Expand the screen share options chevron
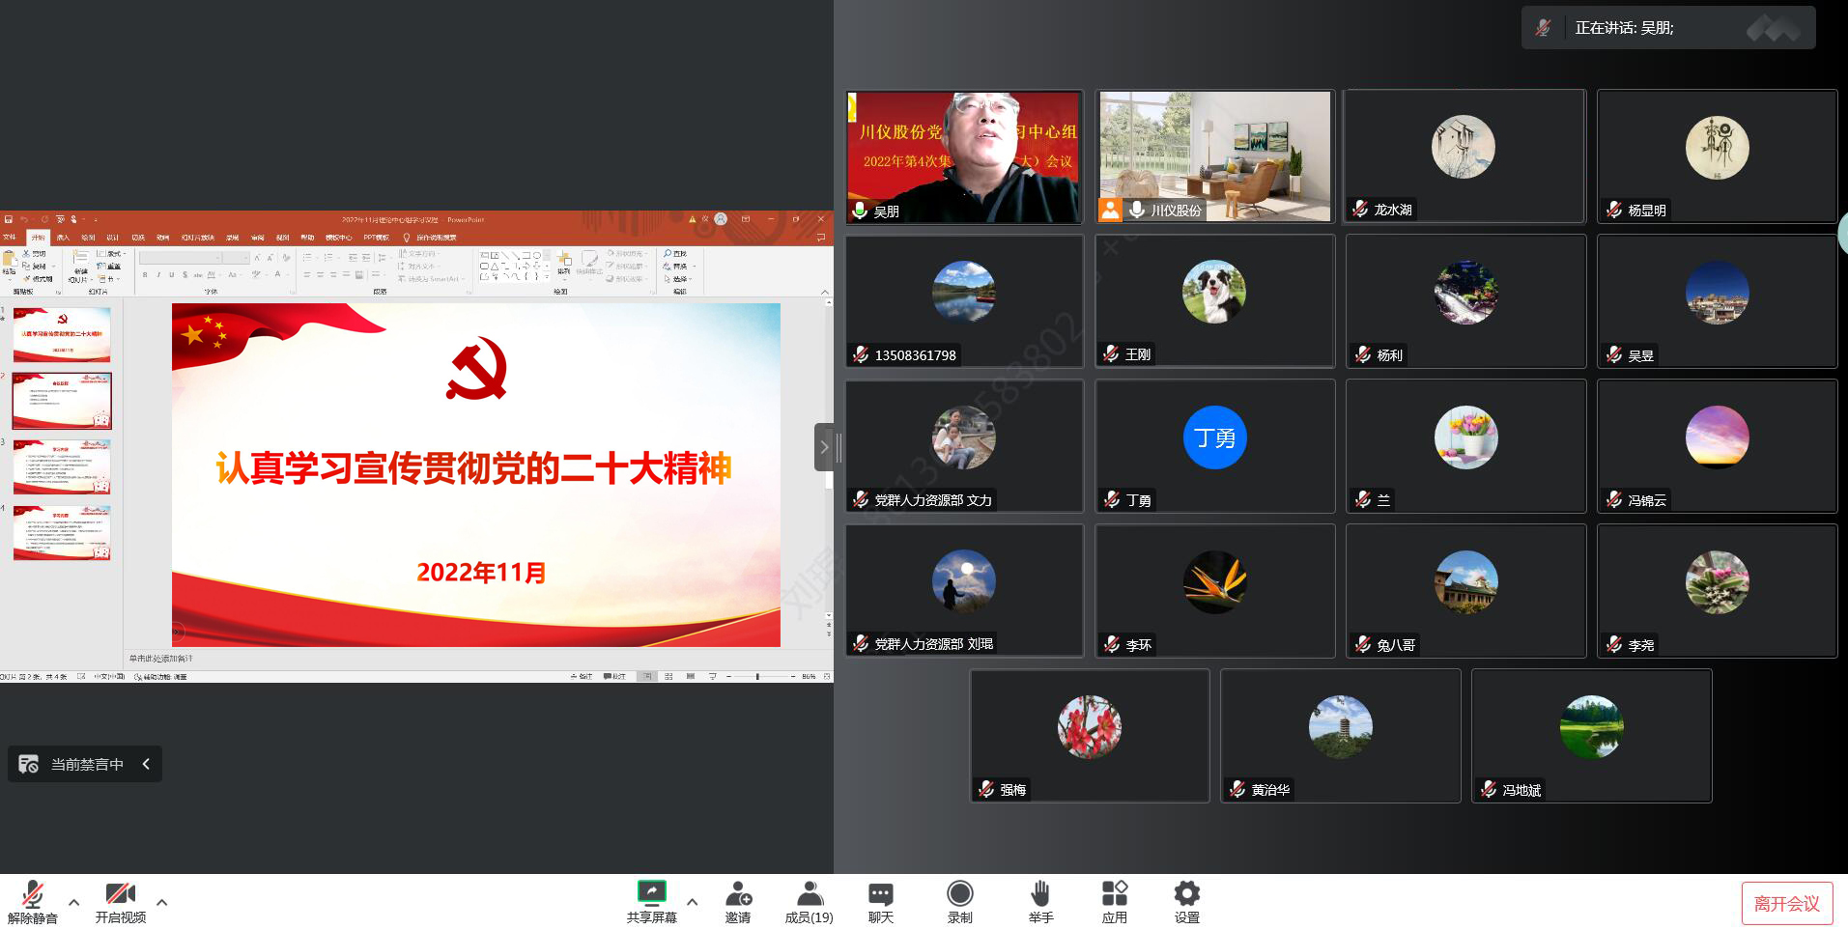This screenshot has width=1848, height=930. (692, 902)
